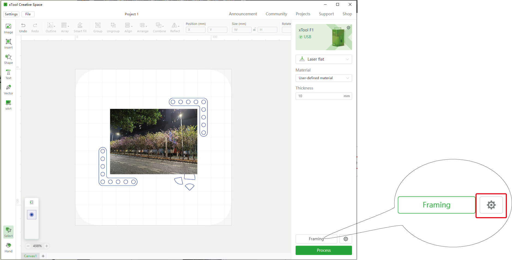This screenshot has width=512, height=260.
Task: Click the width W size field
Action: coord(242,30)
